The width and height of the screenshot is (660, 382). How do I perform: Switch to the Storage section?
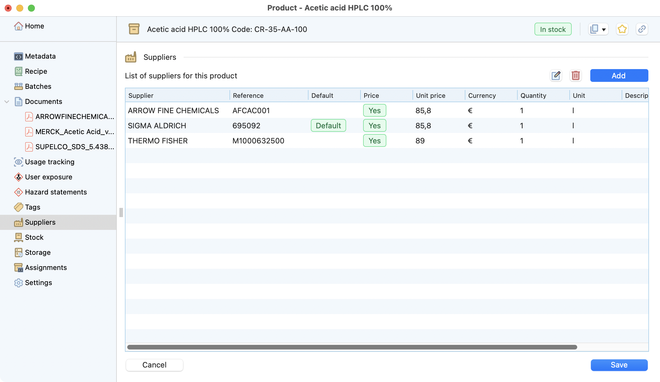point(38,253)
